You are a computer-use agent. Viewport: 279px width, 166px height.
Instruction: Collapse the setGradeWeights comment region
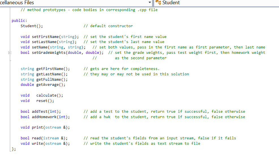tap(10, 52)
